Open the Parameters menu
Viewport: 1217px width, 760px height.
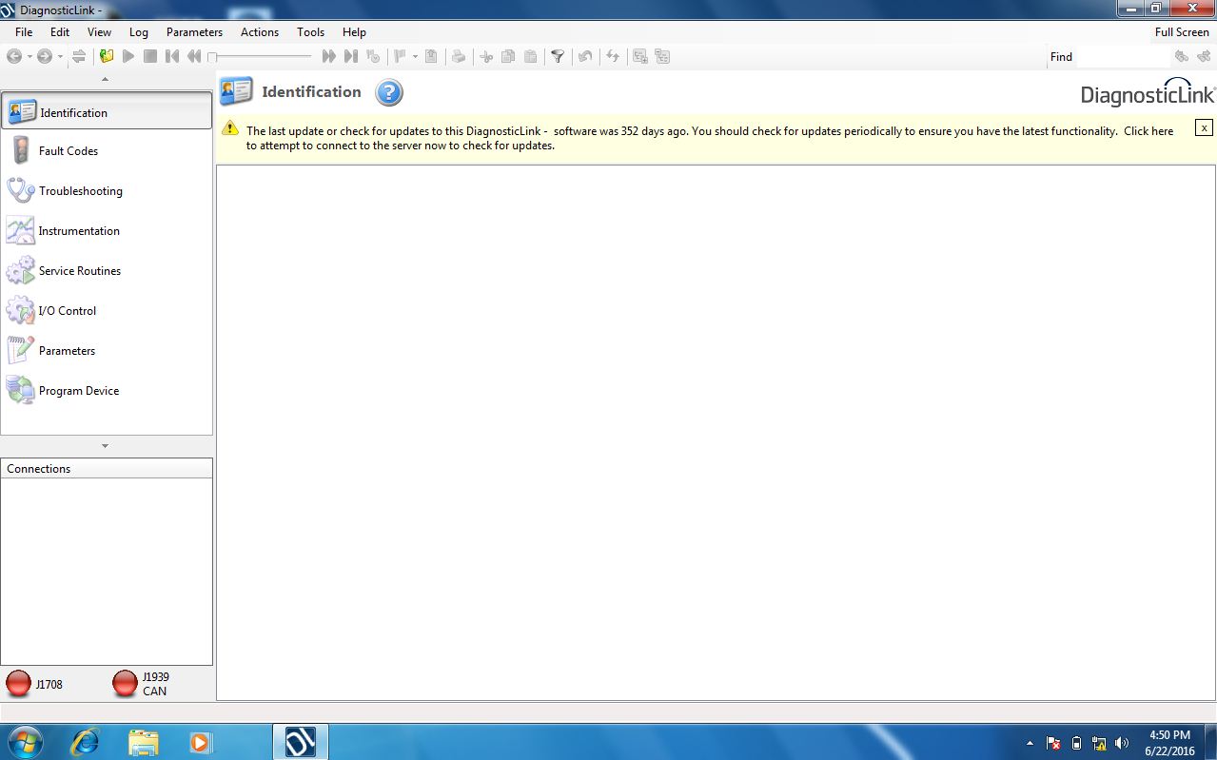[194, 32]
